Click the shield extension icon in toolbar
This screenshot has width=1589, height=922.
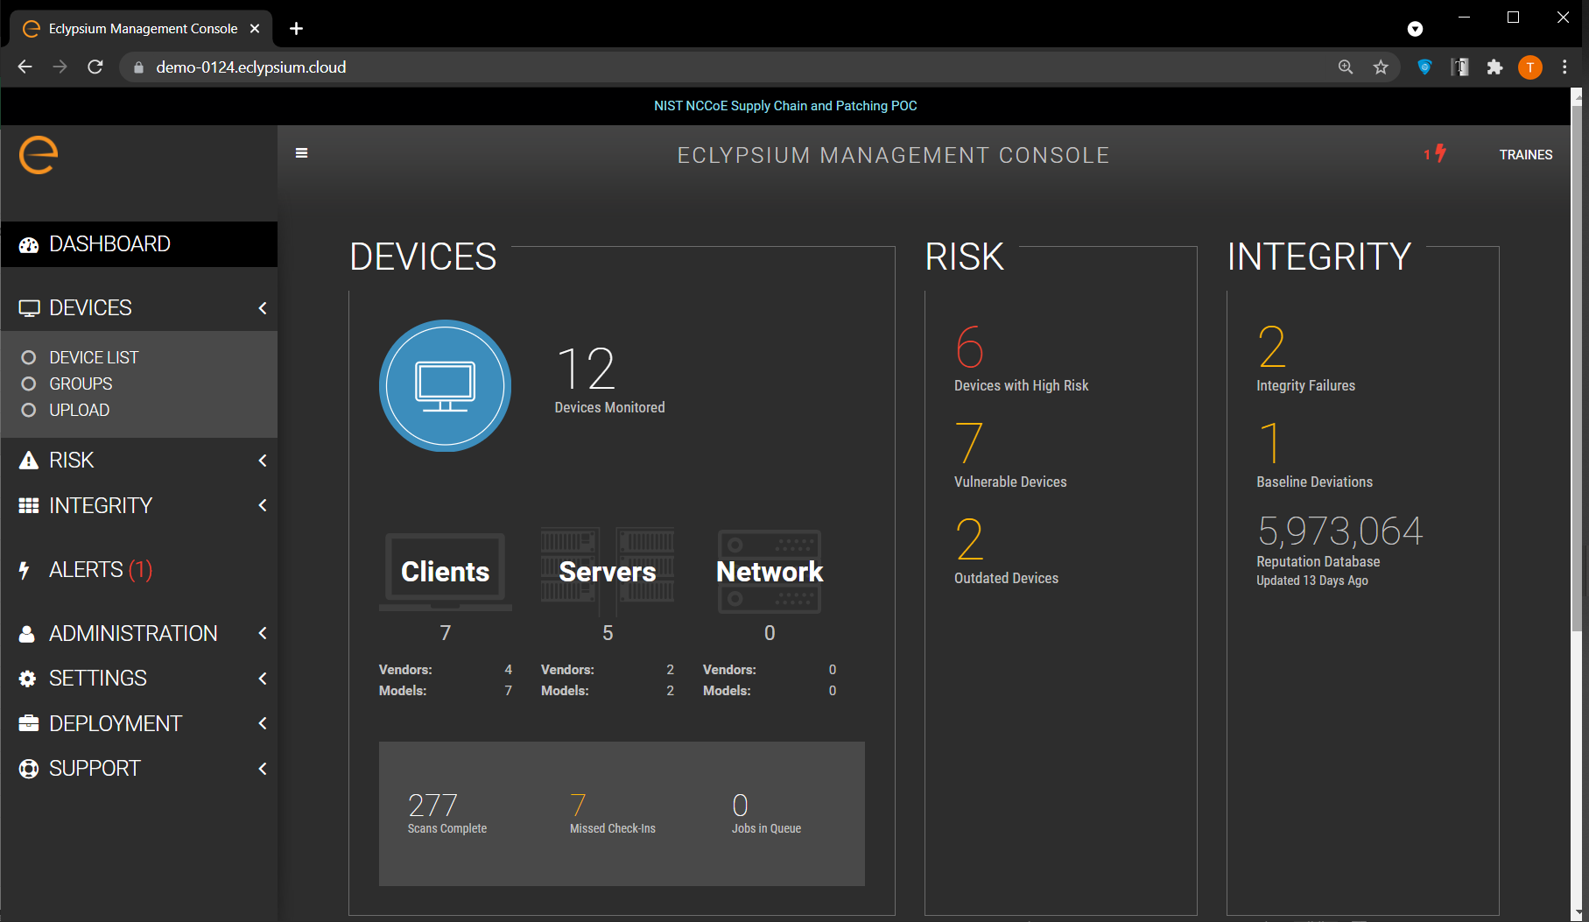coord(1424,67)
